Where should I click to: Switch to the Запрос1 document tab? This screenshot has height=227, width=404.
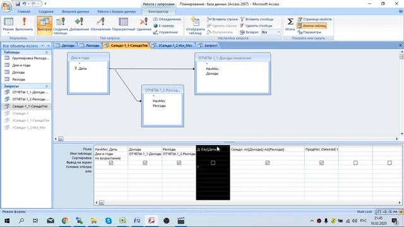pyautogui.click(x=208, y=45)
